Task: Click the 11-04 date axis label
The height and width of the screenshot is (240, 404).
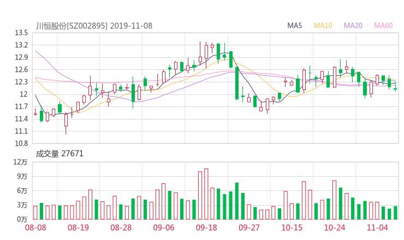Action: (377, 227)
